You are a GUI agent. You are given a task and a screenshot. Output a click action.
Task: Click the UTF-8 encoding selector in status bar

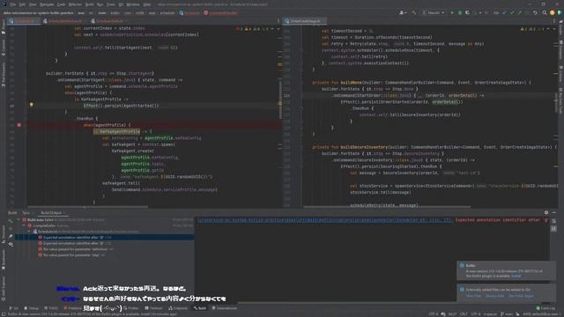(476, 313)
